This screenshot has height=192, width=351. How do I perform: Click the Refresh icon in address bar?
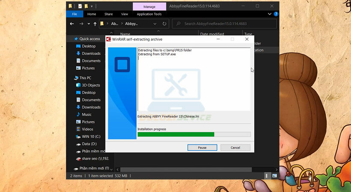(165, 24)
